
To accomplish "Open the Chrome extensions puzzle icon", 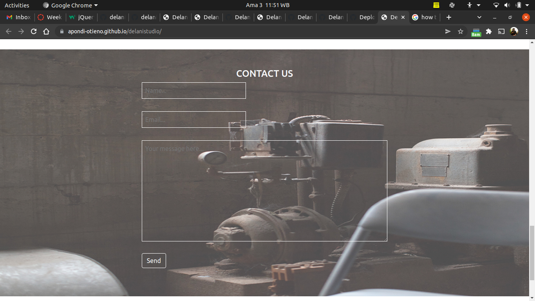I will click(x=488, y=31).
